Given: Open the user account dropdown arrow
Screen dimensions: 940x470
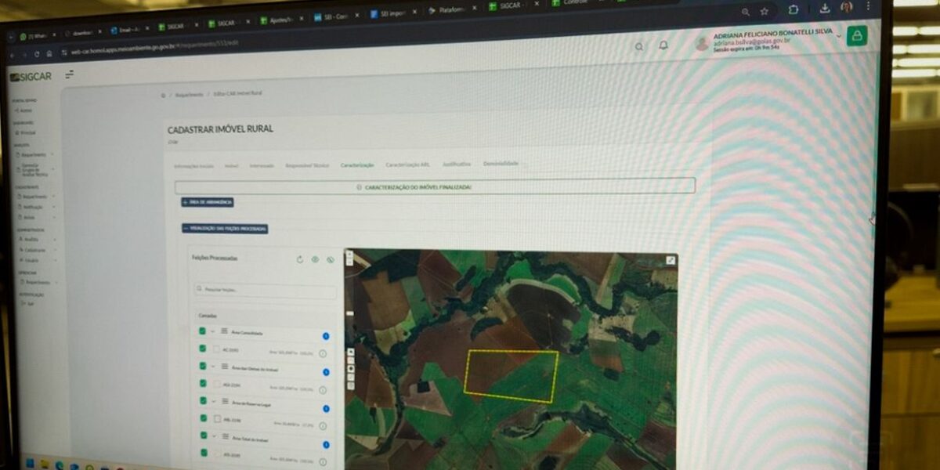Looking at the screenshot, I should (x=838, y=36).
